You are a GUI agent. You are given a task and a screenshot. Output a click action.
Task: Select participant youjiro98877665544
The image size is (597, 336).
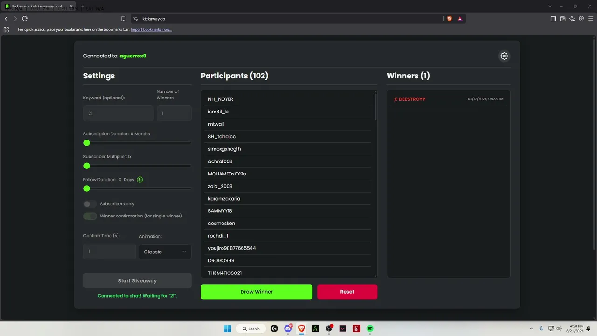click(x=288, y=248)
